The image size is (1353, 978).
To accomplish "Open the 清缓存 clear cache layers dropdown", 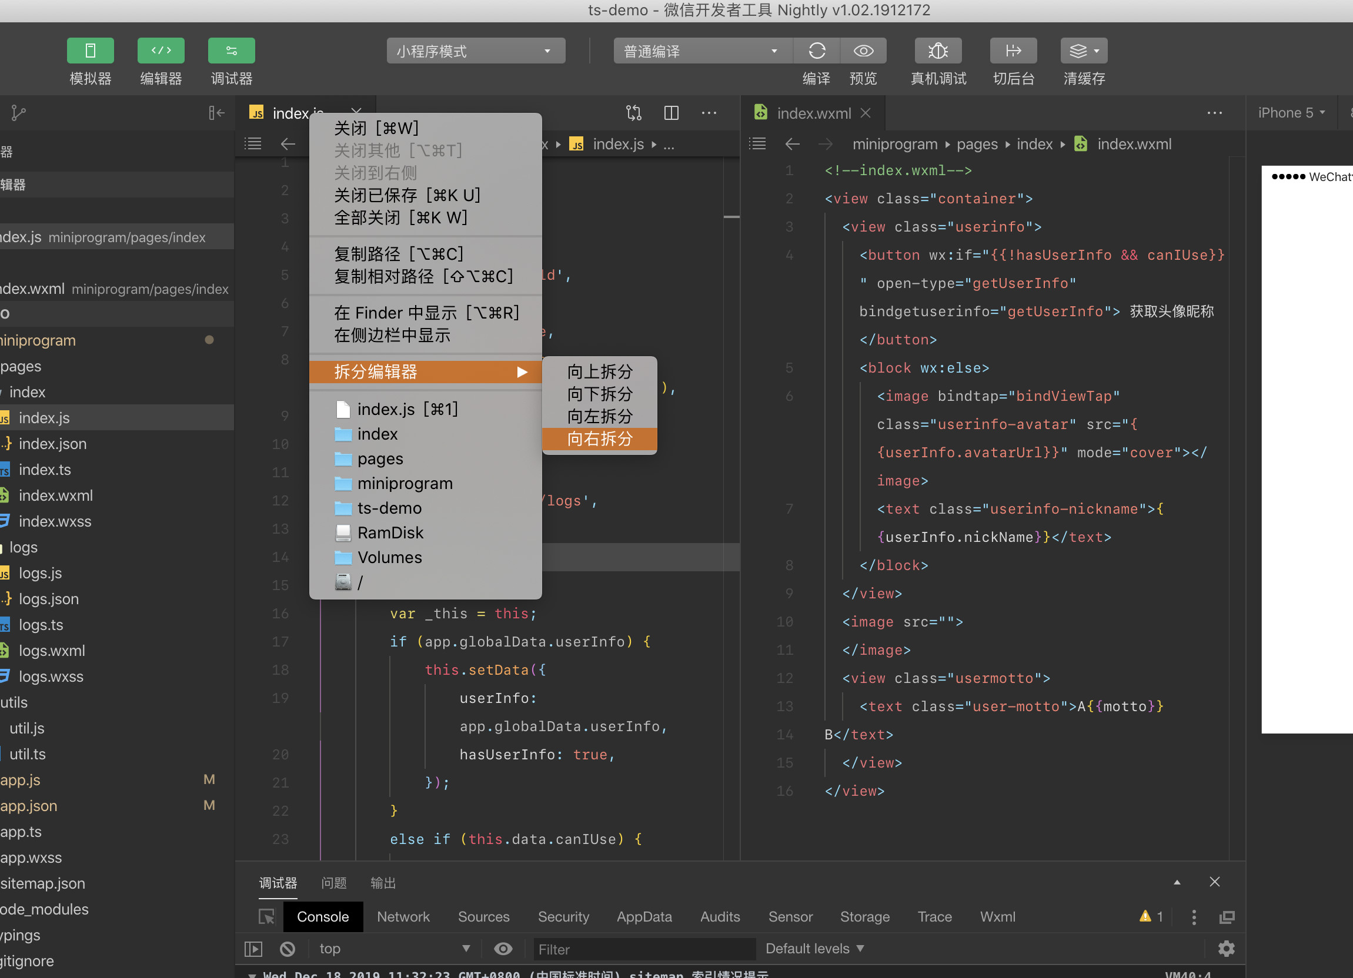I will point(1084,51).
